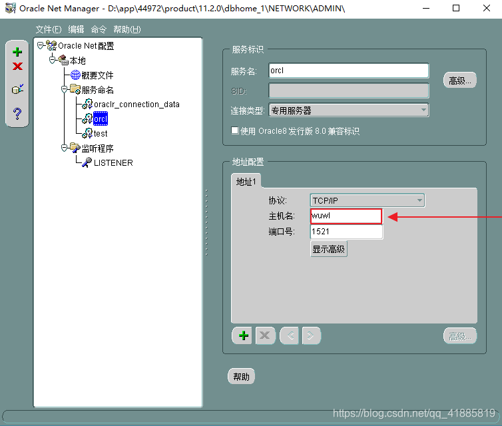Open the 连接类型 dropdown
Screen dimensions: 502x426
click(x=349, y=110)
